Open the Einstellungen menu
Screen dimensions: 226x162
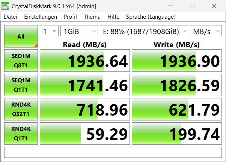[41, 17]
